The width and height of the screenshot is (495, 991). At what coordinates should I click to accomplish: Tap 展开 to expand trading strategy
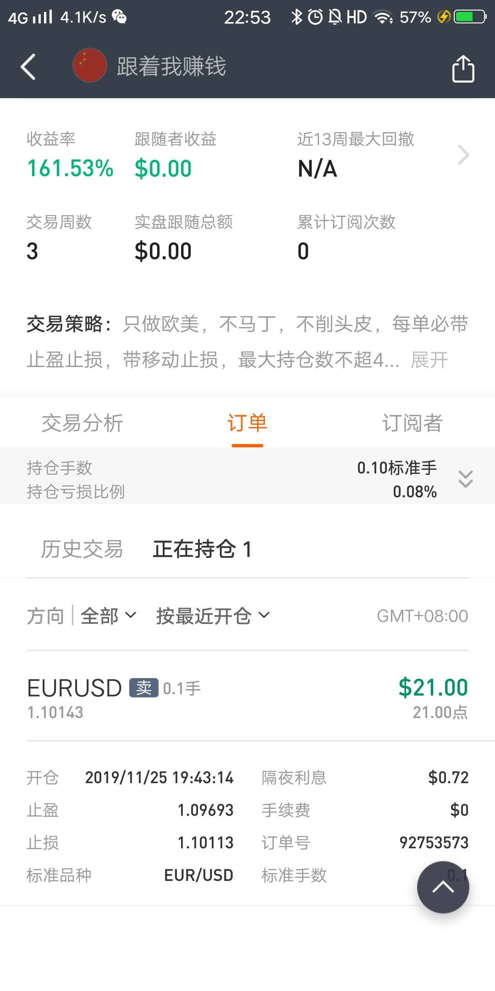pyautogui.click(x=429, y=360)
